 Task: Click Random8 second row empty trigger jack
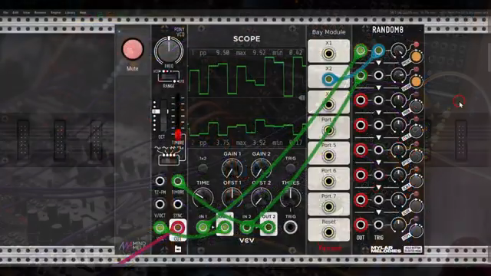pyautogui.click(x=378, y=75)
